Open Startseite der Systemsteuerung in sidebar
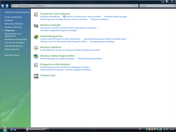This screenshot has width=176, height=132. point(17,12)
